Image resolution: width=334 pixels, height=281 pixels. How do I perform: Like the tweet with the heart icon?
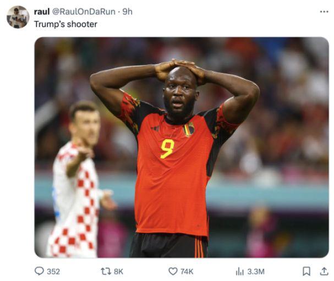point(173,271)
